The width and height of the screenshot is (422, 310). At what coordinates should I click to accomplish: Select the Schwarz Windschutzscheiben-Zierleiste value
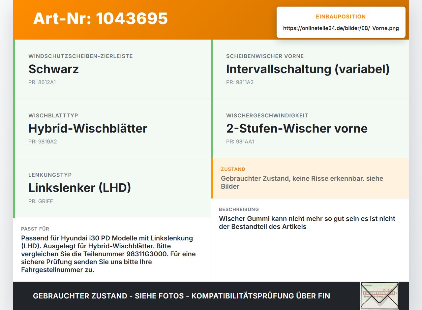pos(53,69)
